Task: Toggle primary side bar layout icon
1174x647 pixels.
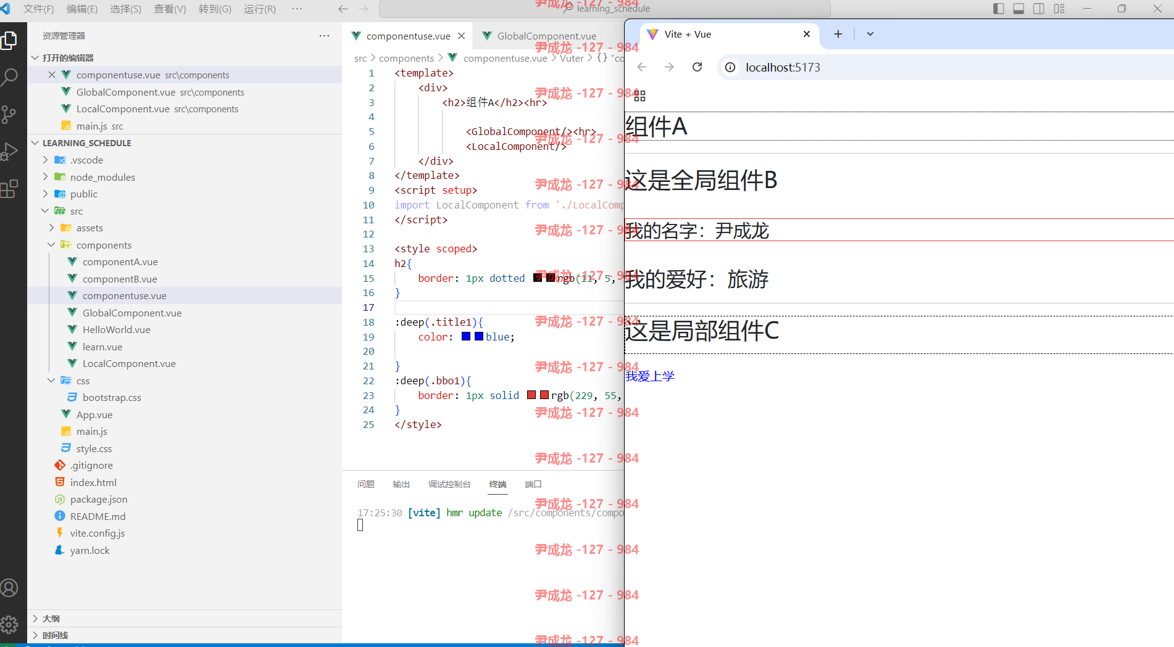Action: tap(999, 9)
